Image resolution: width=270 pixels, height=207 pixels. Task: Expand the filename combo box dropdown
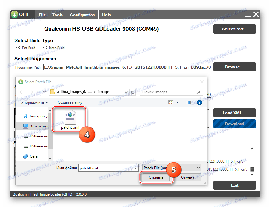click(x=136, y=168)
